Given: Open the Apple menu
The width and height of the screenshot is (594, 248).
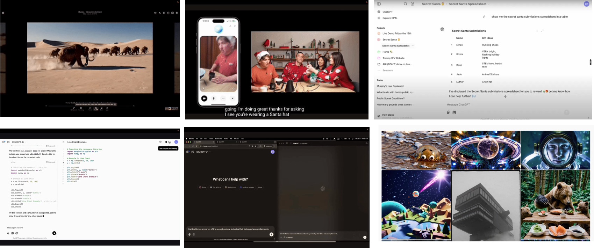Looking at the screenshot, I should (186, 139).
